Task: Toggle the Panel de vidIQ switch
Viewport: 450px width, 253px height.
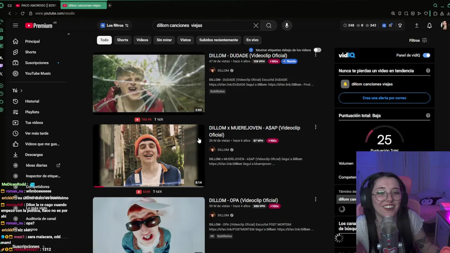Action: (426, 55)
